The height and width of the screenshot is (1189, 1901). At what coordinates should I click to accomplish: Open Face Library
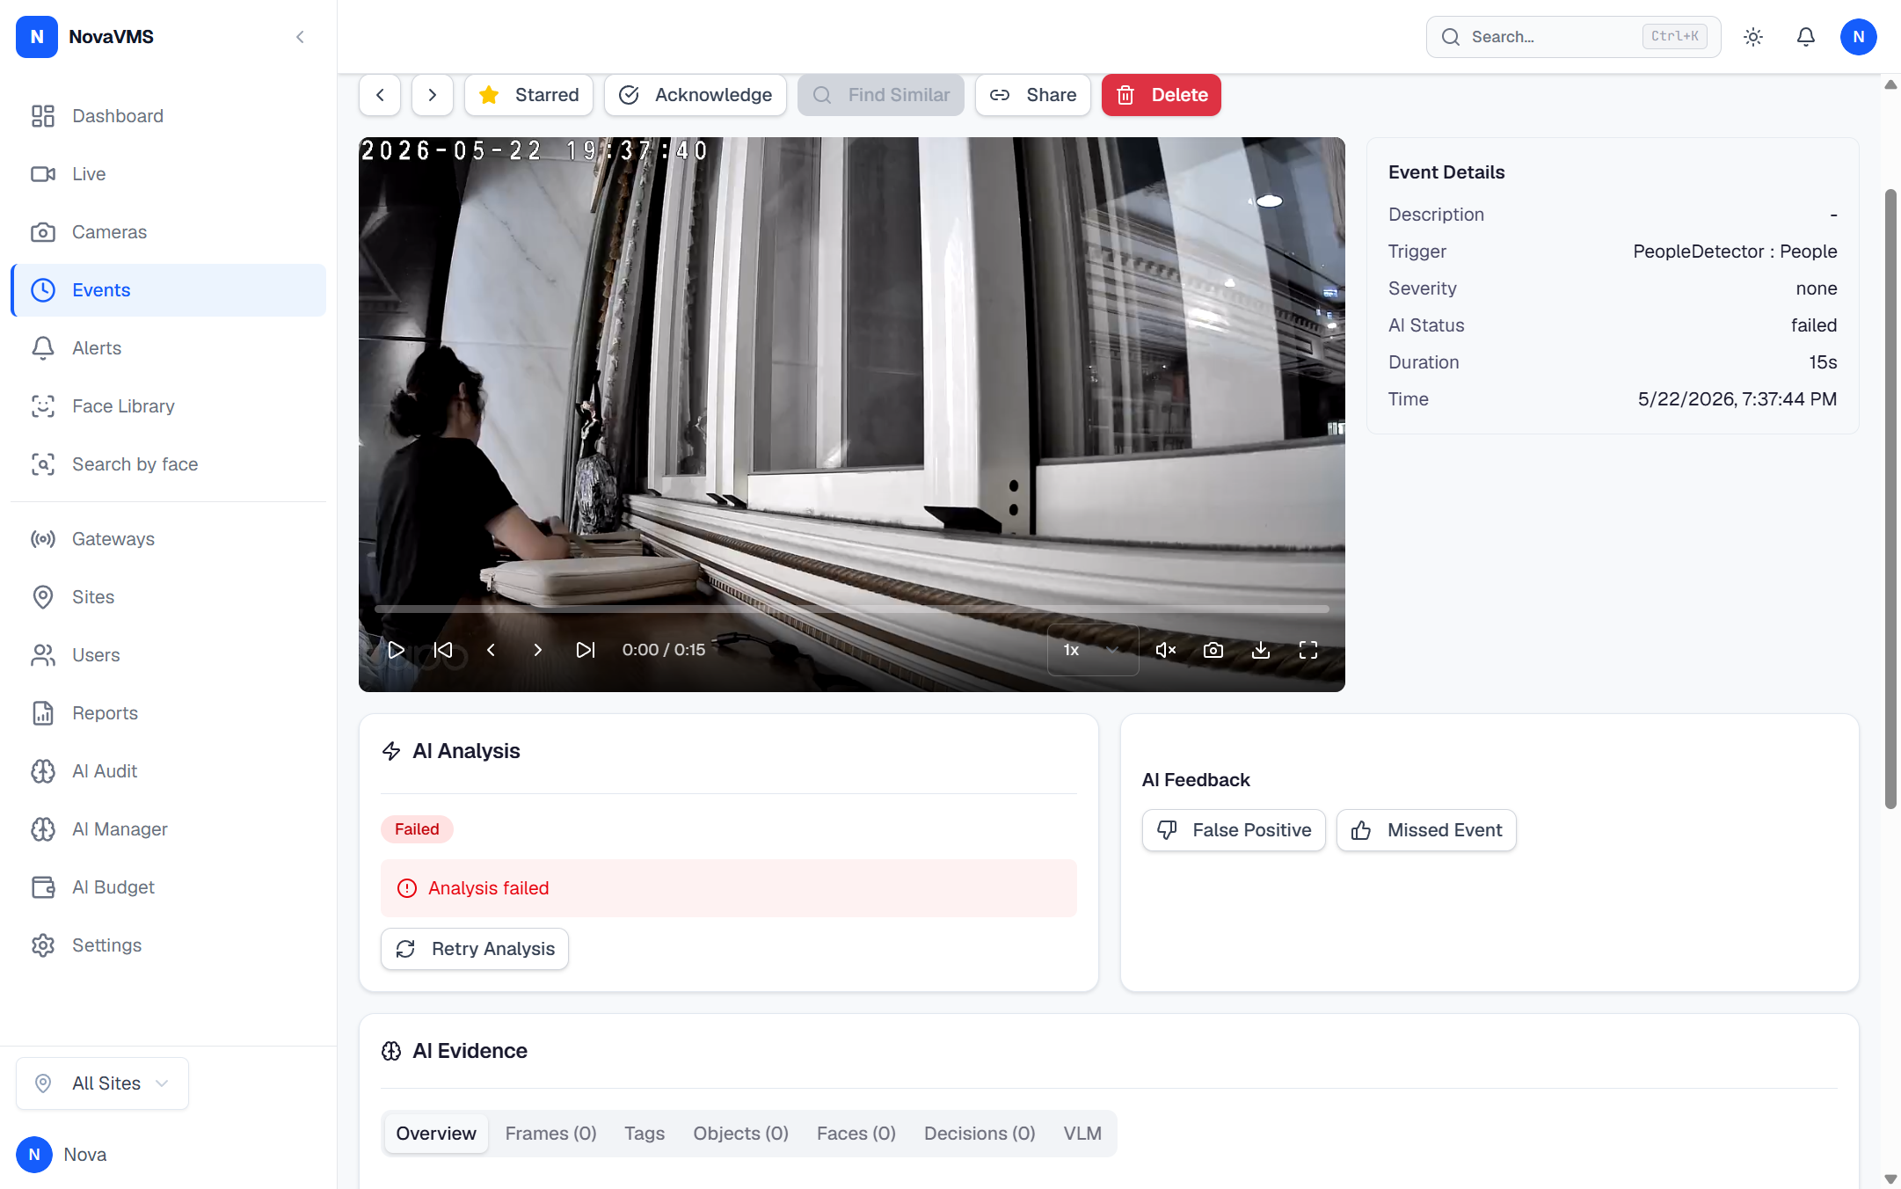(168, 406)
